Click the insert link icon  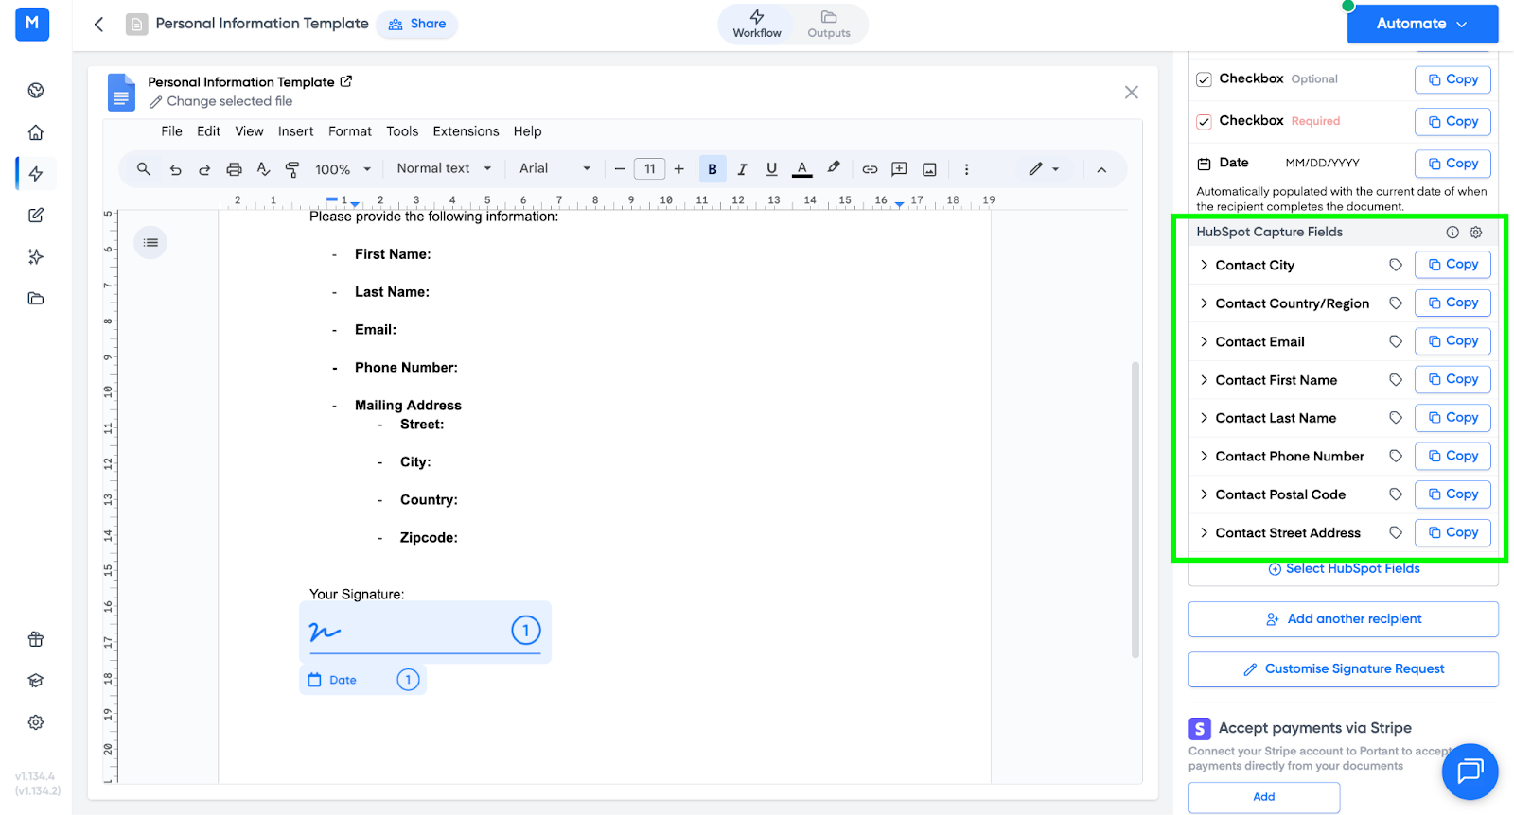pyautogui.click(x=870, y=169)
